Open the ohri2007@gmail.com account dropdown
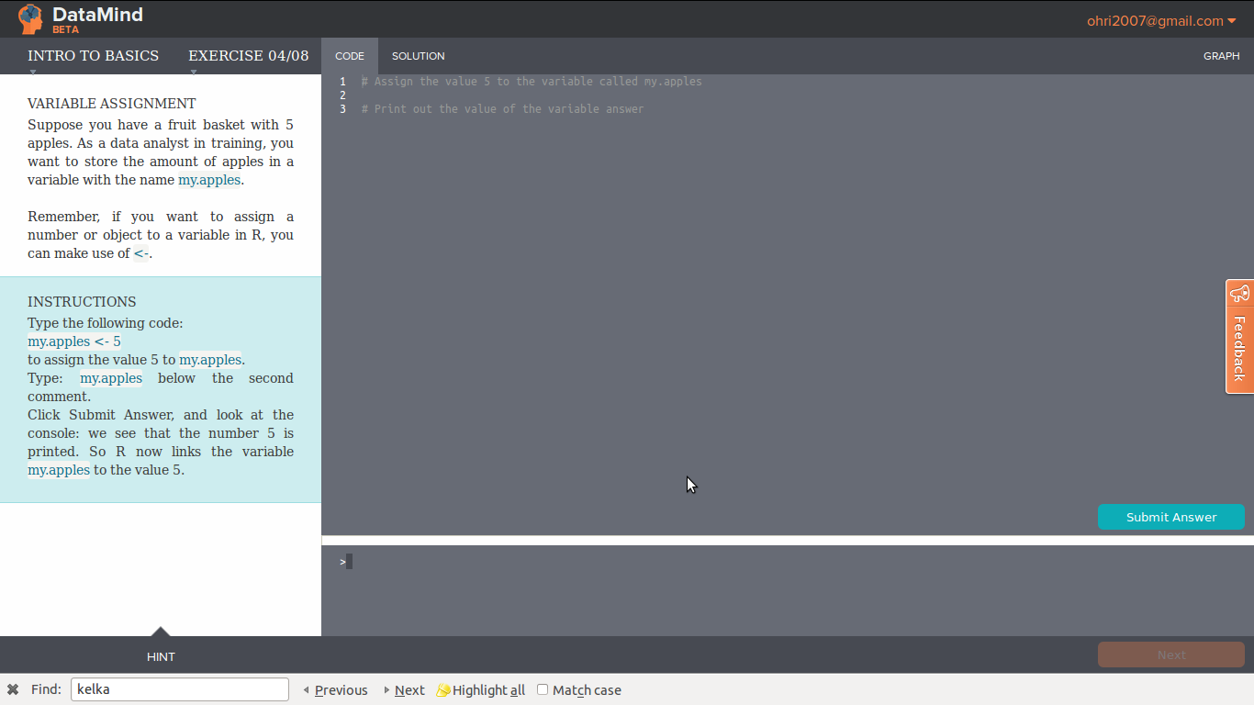This screenshot has width=1254, height=705. click(1161, 21)
